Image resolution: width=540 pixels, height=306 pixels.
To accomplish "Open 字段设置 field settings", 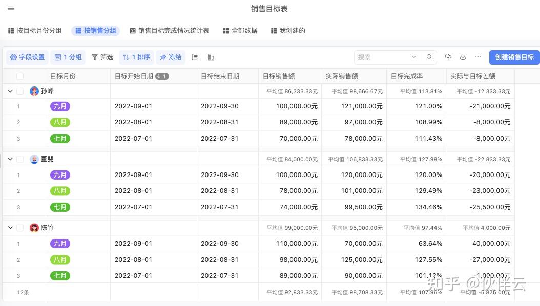I will pyautogui.click(x=27, y=57).
